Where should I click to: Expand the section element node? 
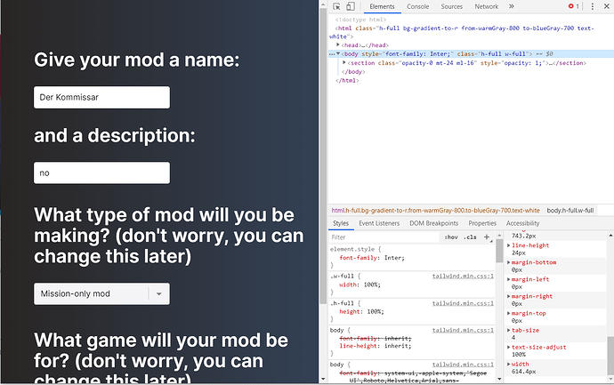pos(344,62)
